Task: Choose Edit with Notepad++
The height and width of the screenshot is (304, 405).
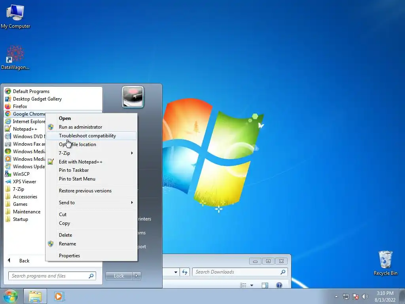Action: 91,162
